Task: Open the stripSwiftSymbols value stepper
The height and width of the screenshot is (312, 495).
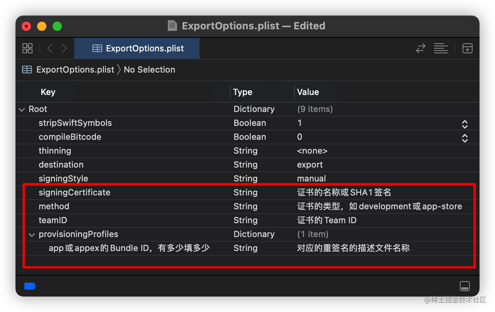Action: [465, 124]
